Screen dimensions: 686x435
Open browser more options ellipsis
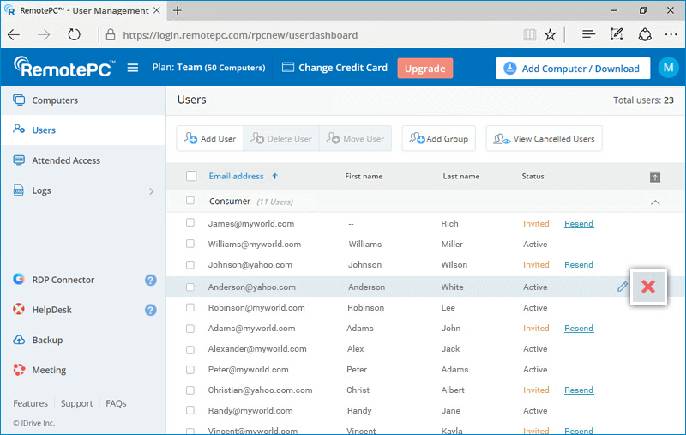tap(671, 34)
